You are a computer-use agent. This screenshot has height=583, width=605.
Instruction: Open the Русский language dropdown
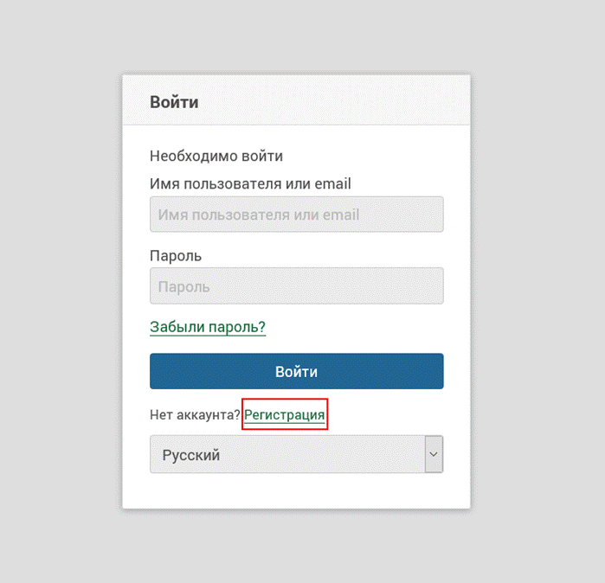tap(296, 454)
